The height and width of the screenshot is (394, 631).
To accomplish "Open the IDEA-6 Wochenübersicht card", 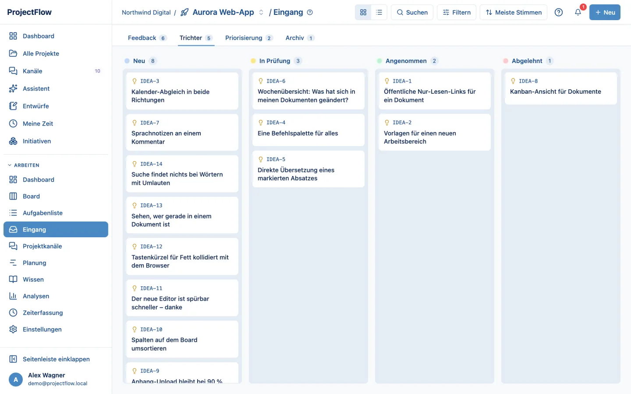I will [308, 91].
